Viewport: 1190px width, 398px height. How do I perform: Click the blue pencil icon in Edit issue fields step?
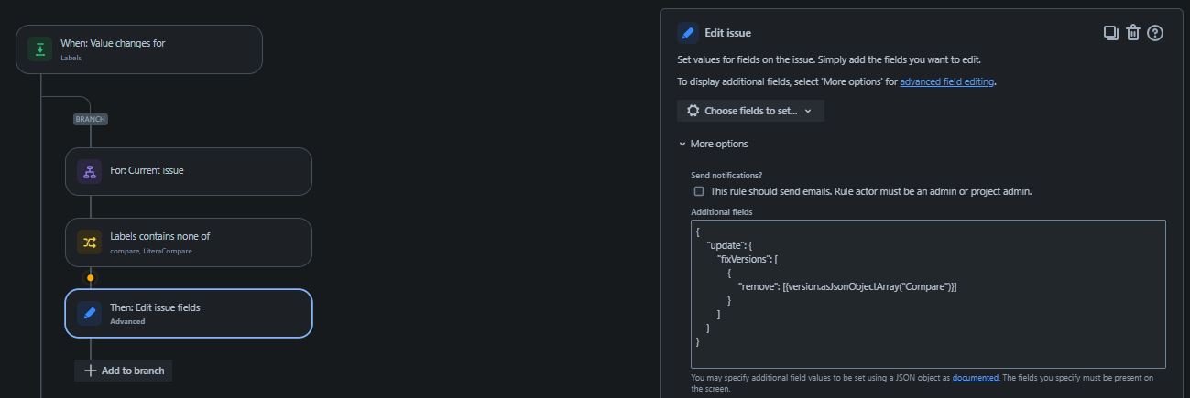90,313
